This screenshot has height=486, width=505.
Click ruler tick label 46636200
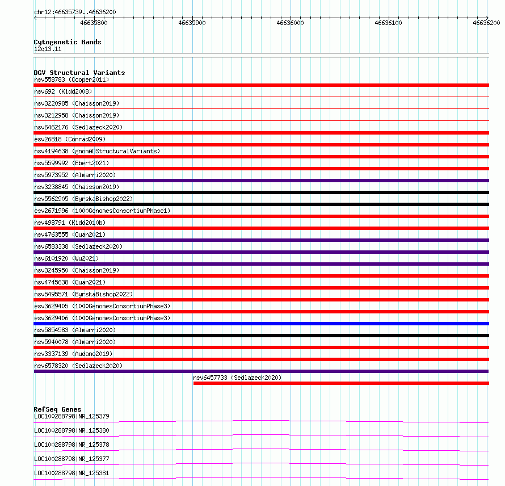(486, 23)
